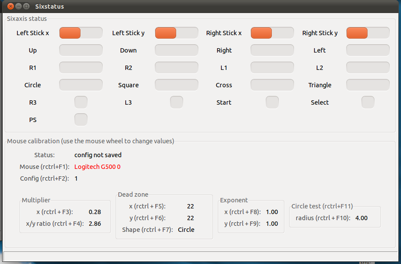The height and width of the screenshot is (264, 401).
Task: Click the Right d-pad pressure bar
Action: (272, 50)
